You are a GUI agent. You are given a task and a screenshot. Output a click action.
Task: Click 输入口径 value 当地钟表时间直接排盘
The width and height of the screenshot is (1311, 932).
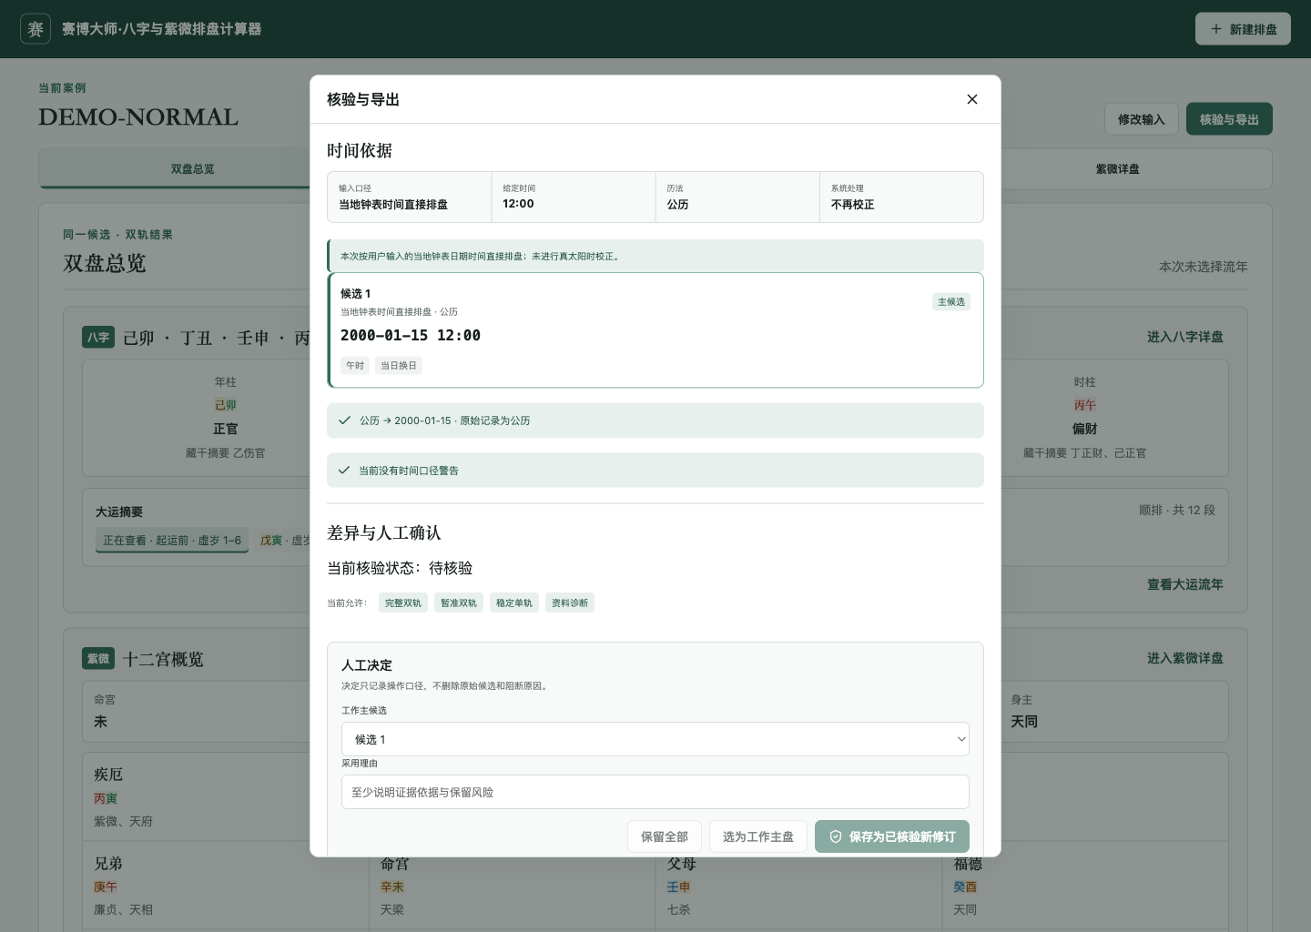coord(393,205)
